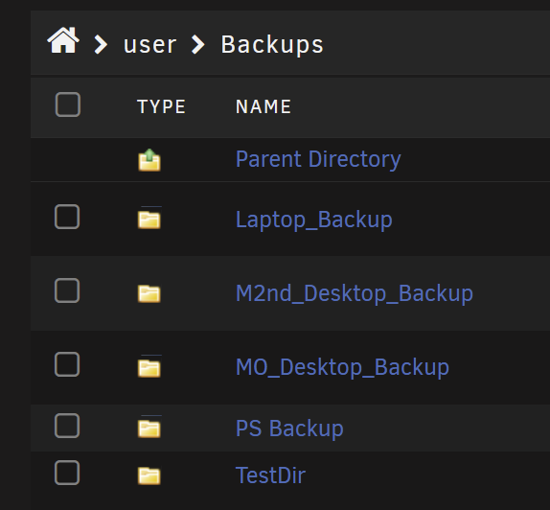Click the chevron before Backups breadcrumb
550x510 pixels.
(x=197, y=45)
